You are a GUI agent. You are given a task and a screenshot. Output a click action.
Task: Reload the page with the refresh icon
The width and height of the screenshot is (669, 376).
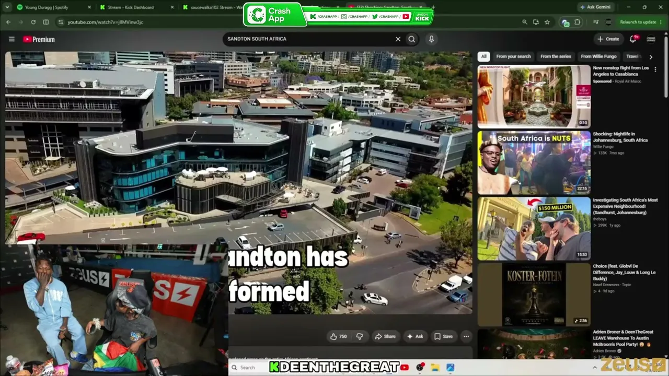[33, 22]
